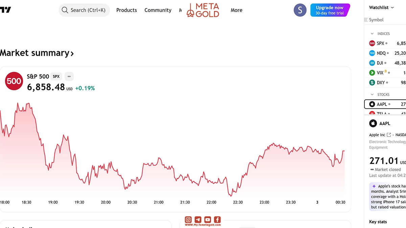Click the 271.01 AAPL price
406x228 pixels.
[x=384, y=160]
